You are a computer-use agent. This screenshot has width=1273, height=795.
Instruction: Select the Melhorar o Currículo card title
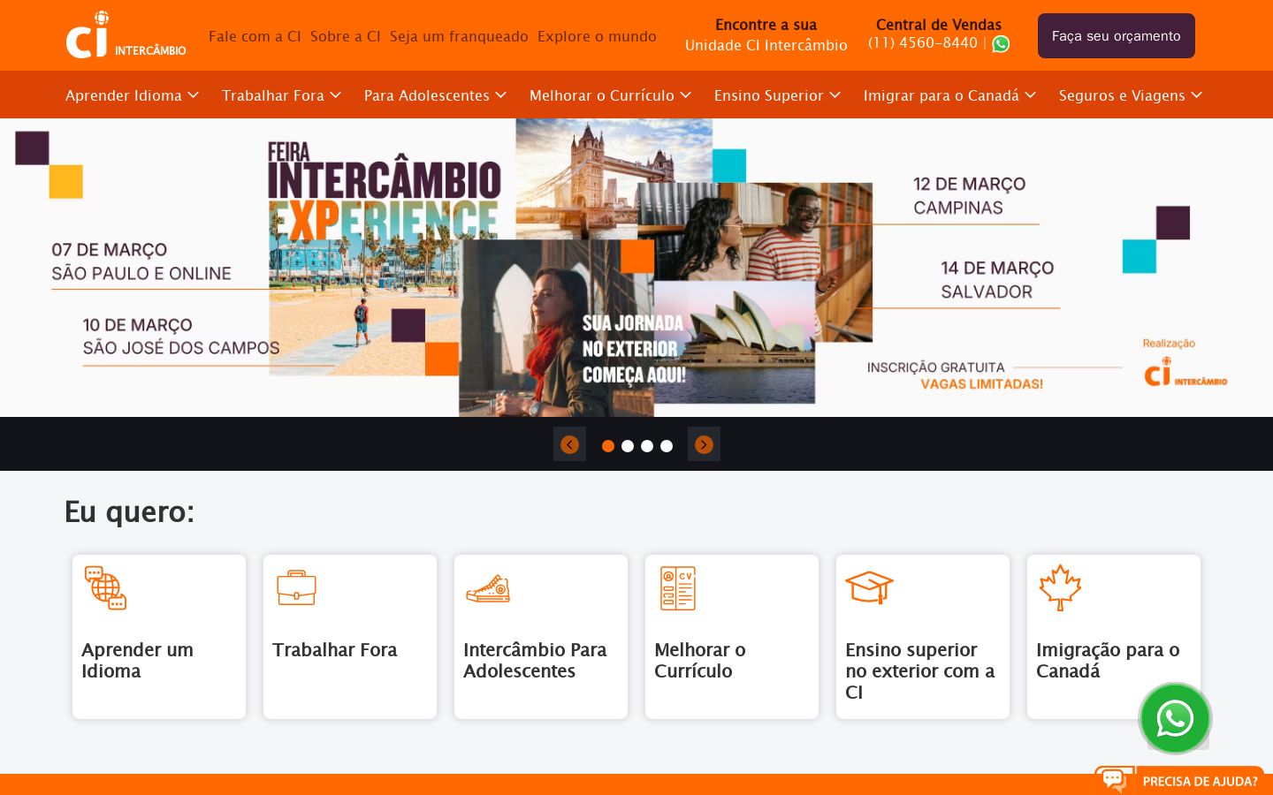click(700, 661)
